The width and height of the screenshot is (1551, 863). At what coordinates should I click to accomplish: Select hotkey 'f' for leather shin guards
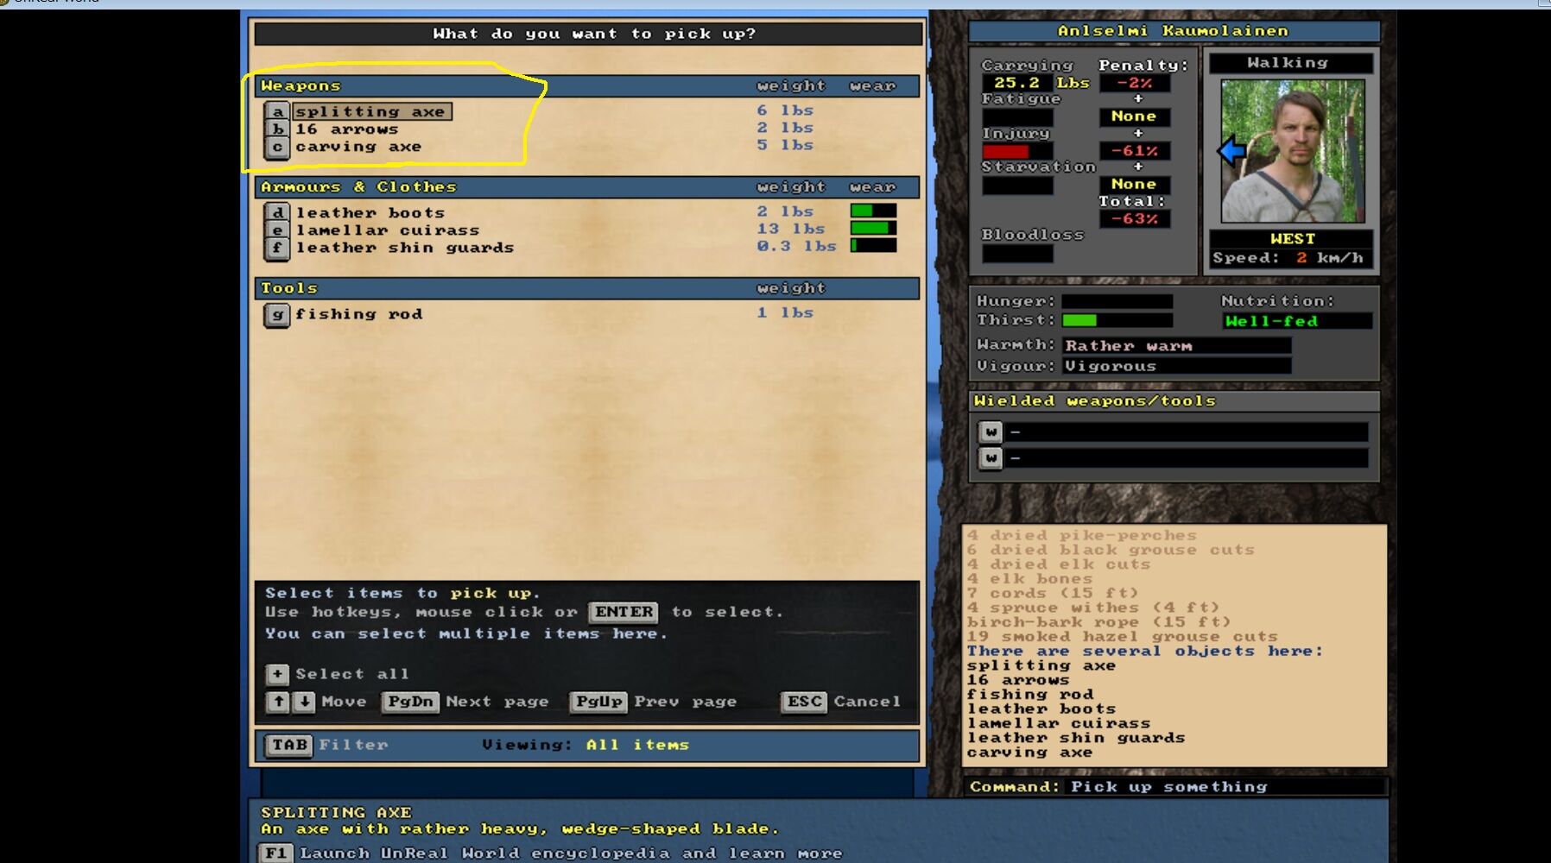(277, 249)
